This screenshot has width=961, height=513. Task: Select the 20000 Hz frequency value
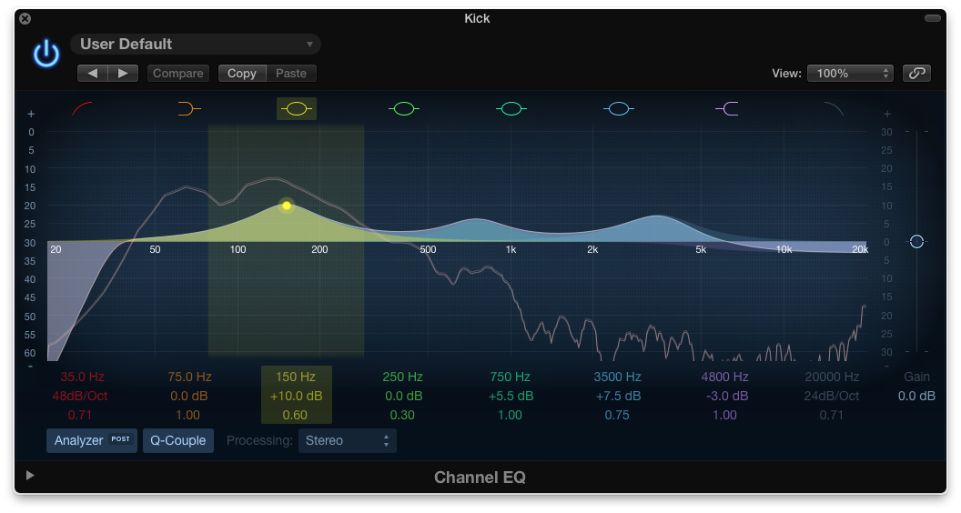pos(832,377)
